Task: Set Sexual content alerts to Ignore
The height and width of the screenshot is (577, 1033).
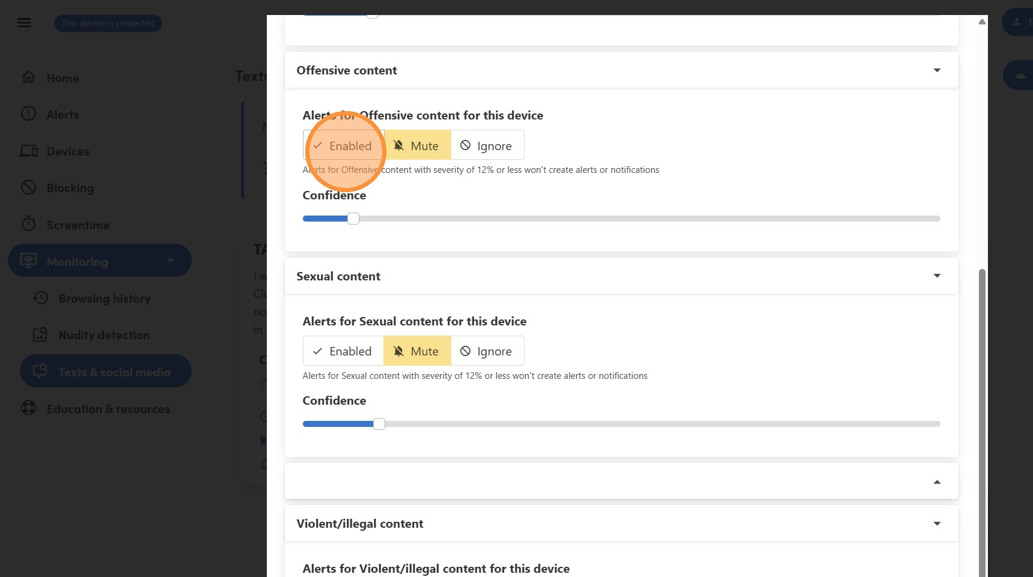Action: click(x=487, y=351)
